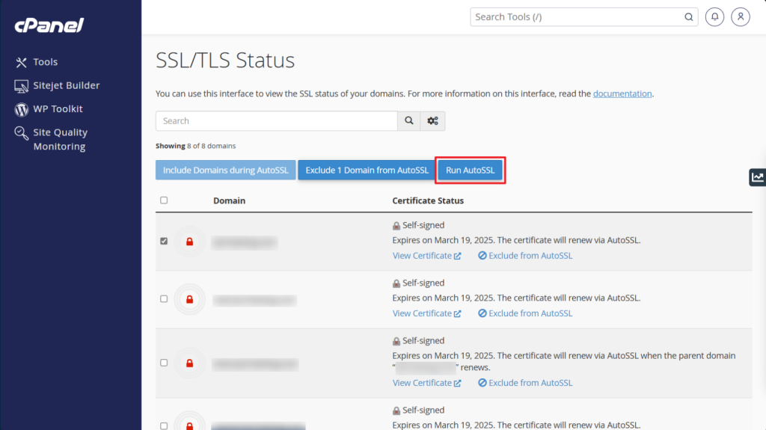
Task: Toggle the select-all domains checkbox
Action: point(164,200)
